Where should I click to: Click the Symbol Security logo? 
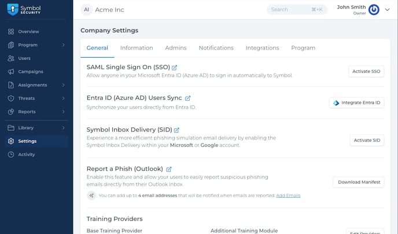(24, 10)
